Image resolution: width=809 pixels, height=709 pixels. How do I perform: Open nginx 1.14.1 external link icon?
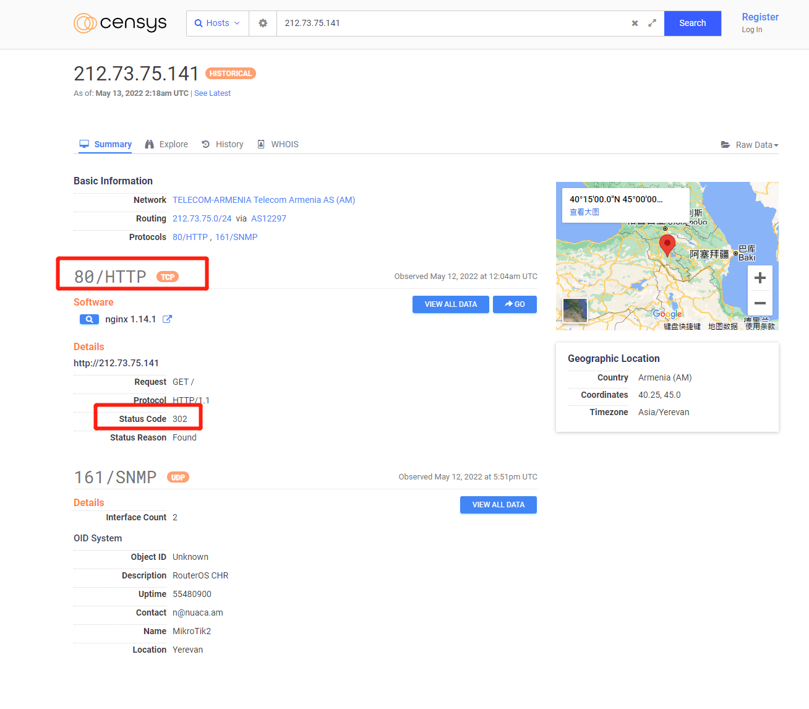[167, 319]
